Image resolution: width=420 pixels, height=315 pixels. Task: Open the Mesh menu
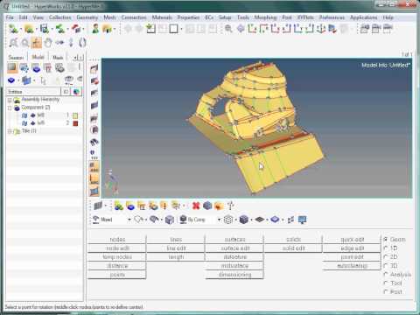[x=109, y=17]
